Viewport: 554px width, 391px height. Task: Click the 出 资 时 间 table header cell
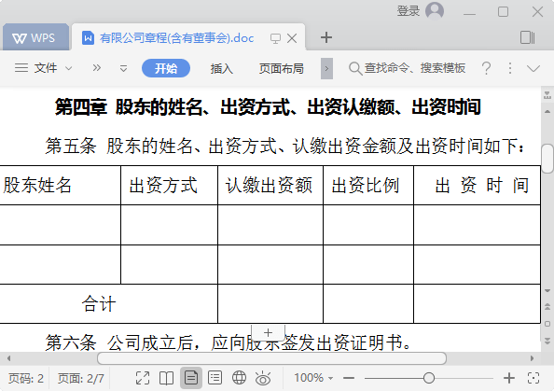click(477, 186)
